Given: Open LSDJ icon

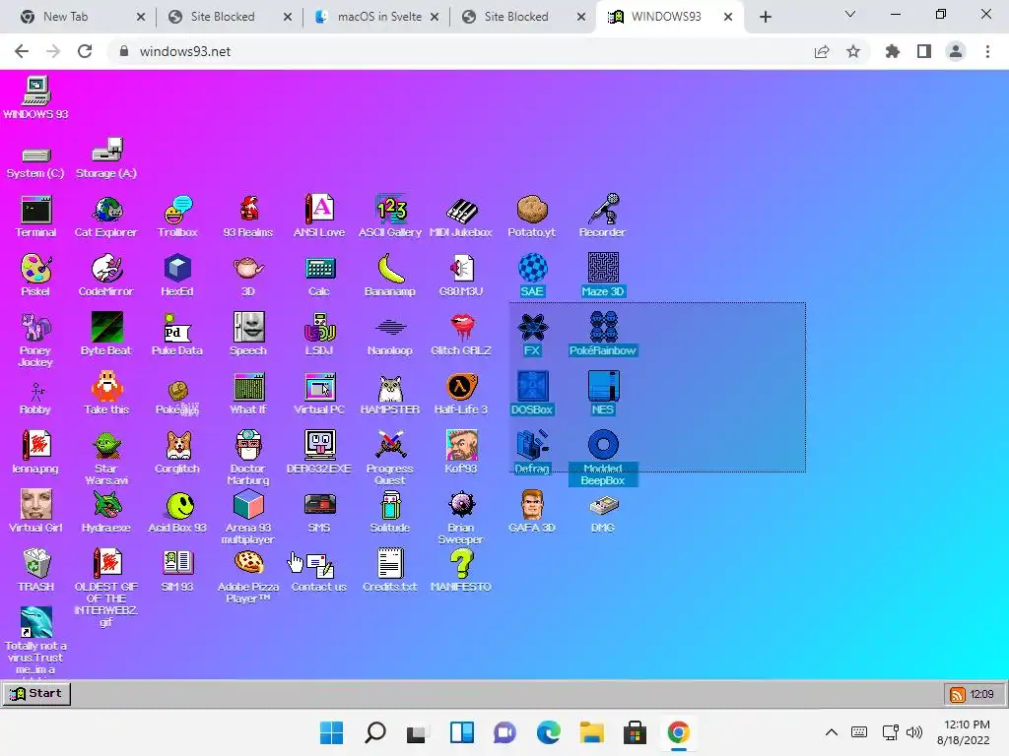Looking at the screenshot, I should pyautogui.click(x=319, y=335).
